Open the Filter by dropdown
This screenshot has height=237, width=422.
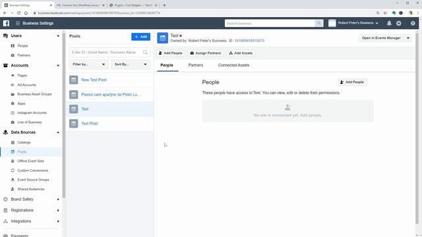[x=89, y=65]
